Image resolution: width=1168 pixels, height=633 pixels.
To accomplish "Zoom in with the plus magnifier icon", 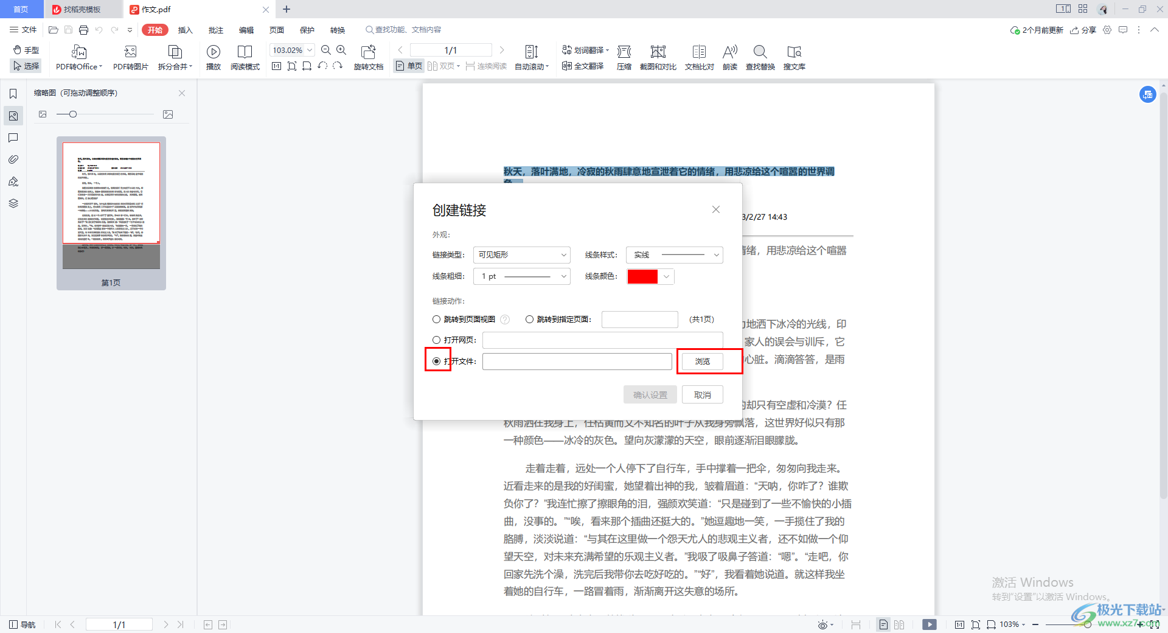I will pos(341,50).
